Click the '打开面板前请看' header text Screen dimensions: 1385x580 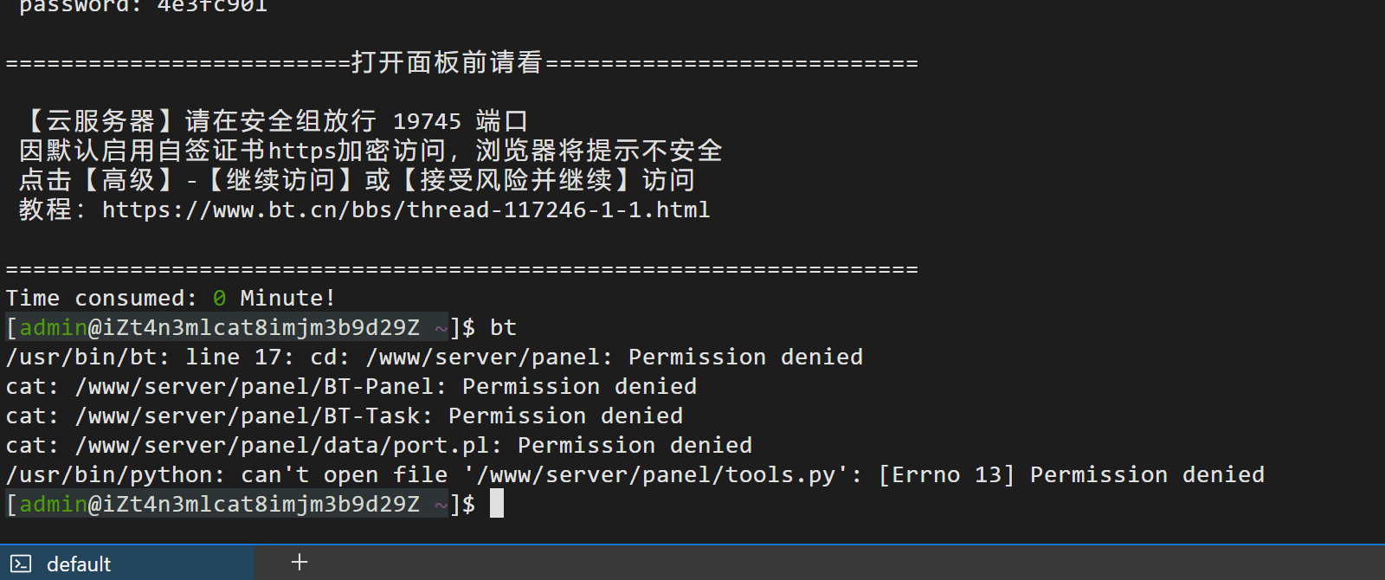click(x=447, y=62)
